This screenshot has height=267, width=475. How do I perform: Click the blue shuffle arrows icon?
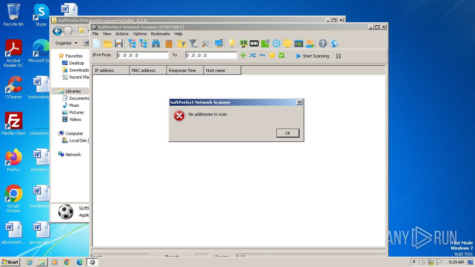pos(253,56)
